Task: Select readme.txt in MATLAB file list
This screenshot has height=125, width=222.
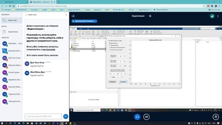Action: tap(75, 44)
